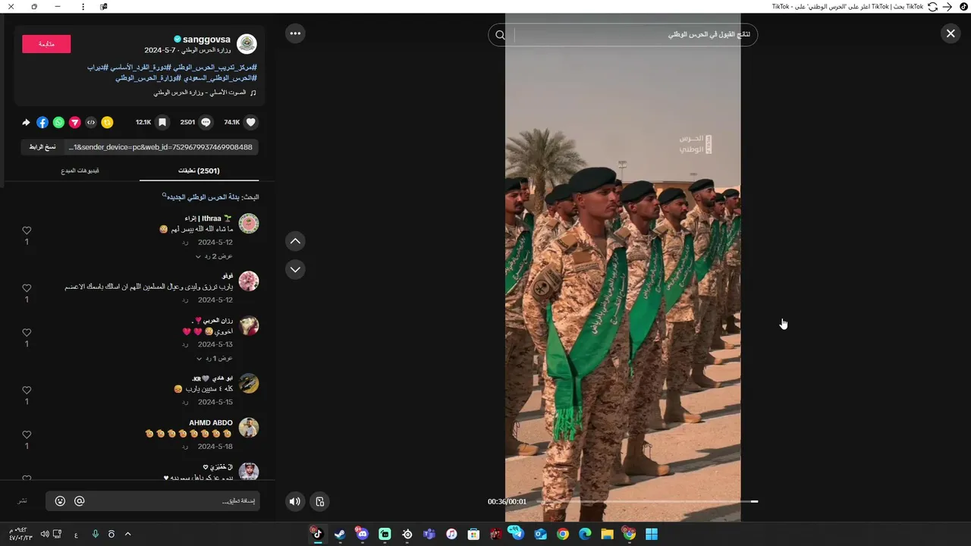Like the comment by فوفو

pos(27,288)
